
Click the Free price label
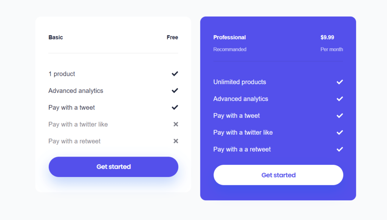[x=172, y=37]
